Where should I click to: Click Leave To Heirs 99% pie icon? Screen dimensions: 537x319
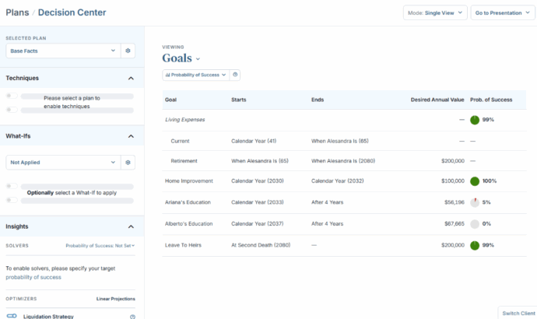coord(475,245)
